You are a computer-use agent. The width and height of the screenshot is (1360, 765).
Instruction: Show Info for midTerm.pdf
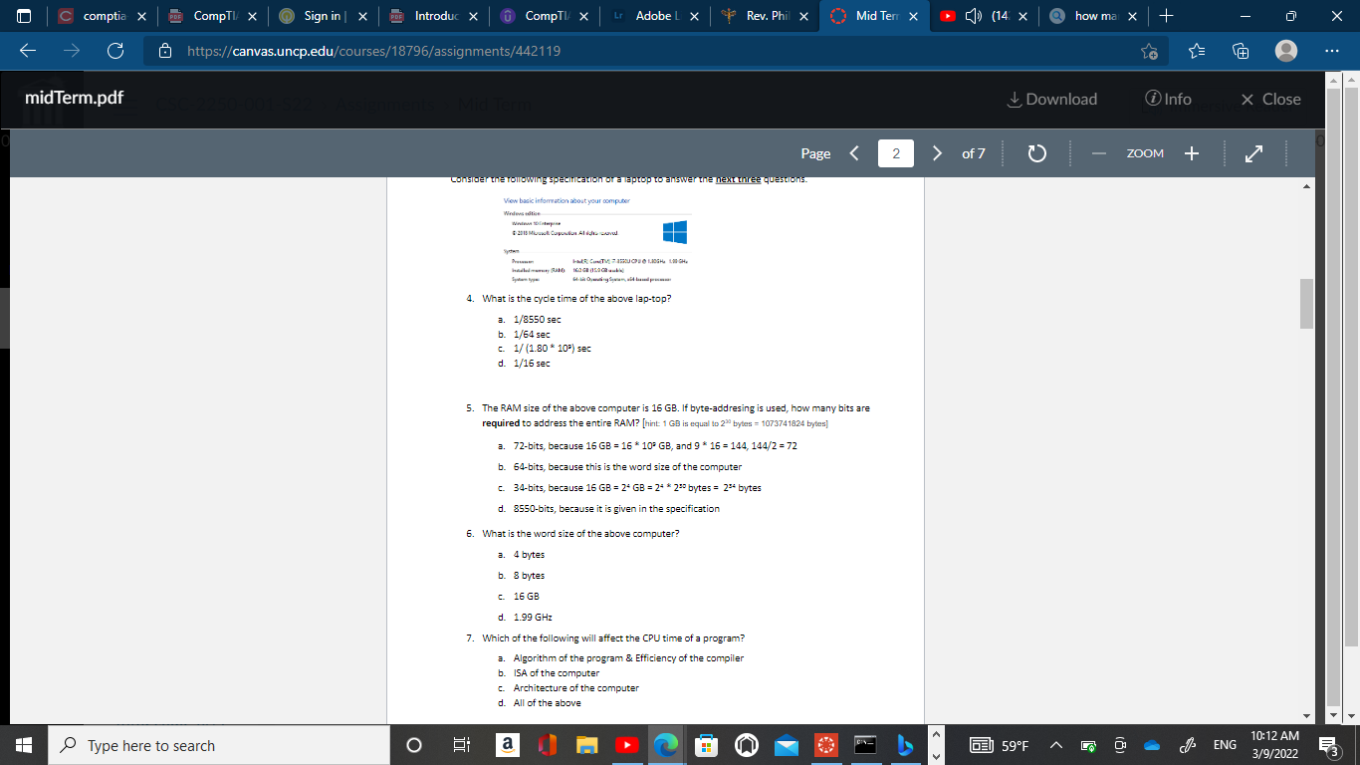(x=1169, y=100)
